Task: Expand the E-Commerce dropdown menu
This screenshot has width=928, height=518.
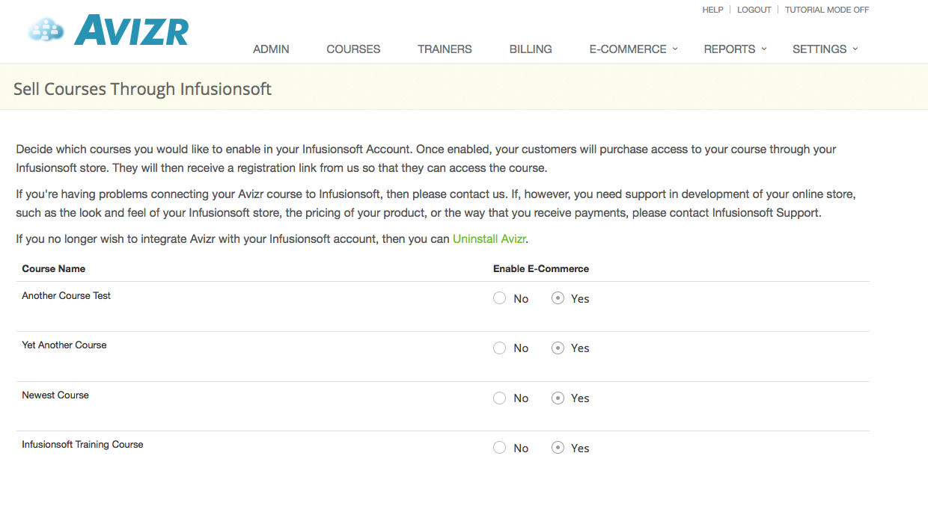Action: (x=633, y=49)
